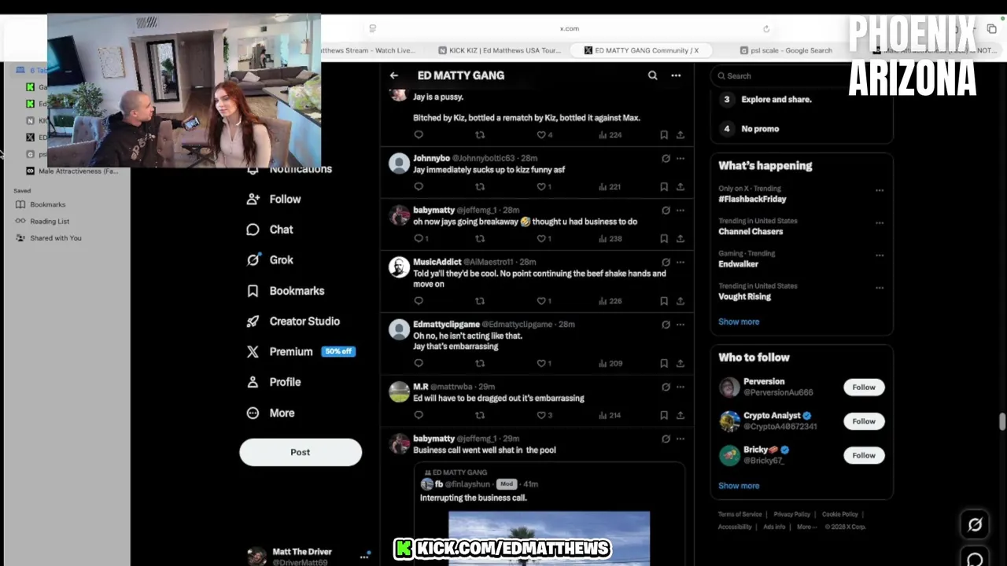Open more menu on Edmattyclipgame's post
This screenshot has width=1007, height=566.
tap(681, 324)
